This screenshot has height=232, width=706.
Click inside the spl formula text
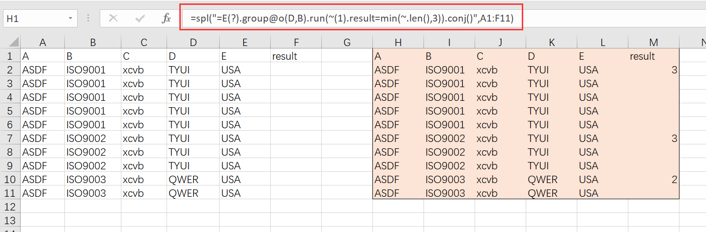click(x=351, y=19)
